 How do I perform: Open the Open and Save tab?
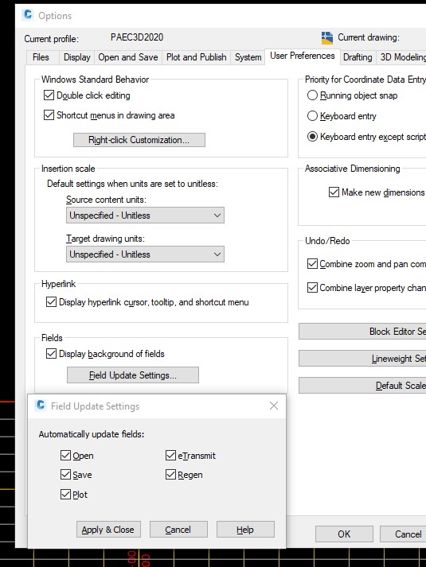click(128, 57)
